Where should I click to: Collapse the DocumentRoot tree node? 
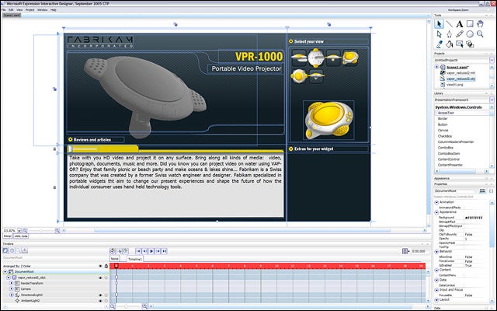point(5,272)
